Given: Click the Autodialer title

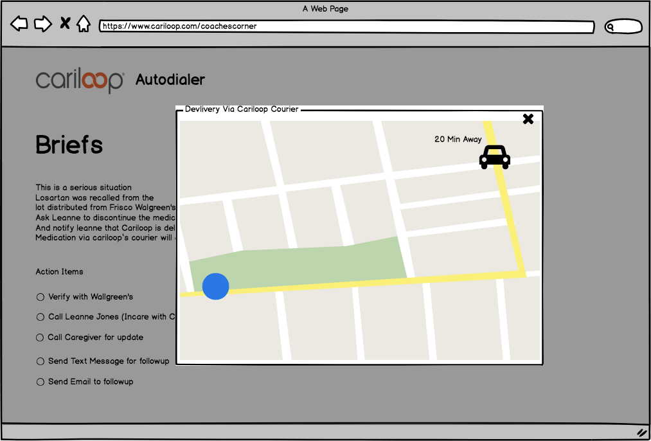Looking at the screenshot, I should (x=170, y=80).
